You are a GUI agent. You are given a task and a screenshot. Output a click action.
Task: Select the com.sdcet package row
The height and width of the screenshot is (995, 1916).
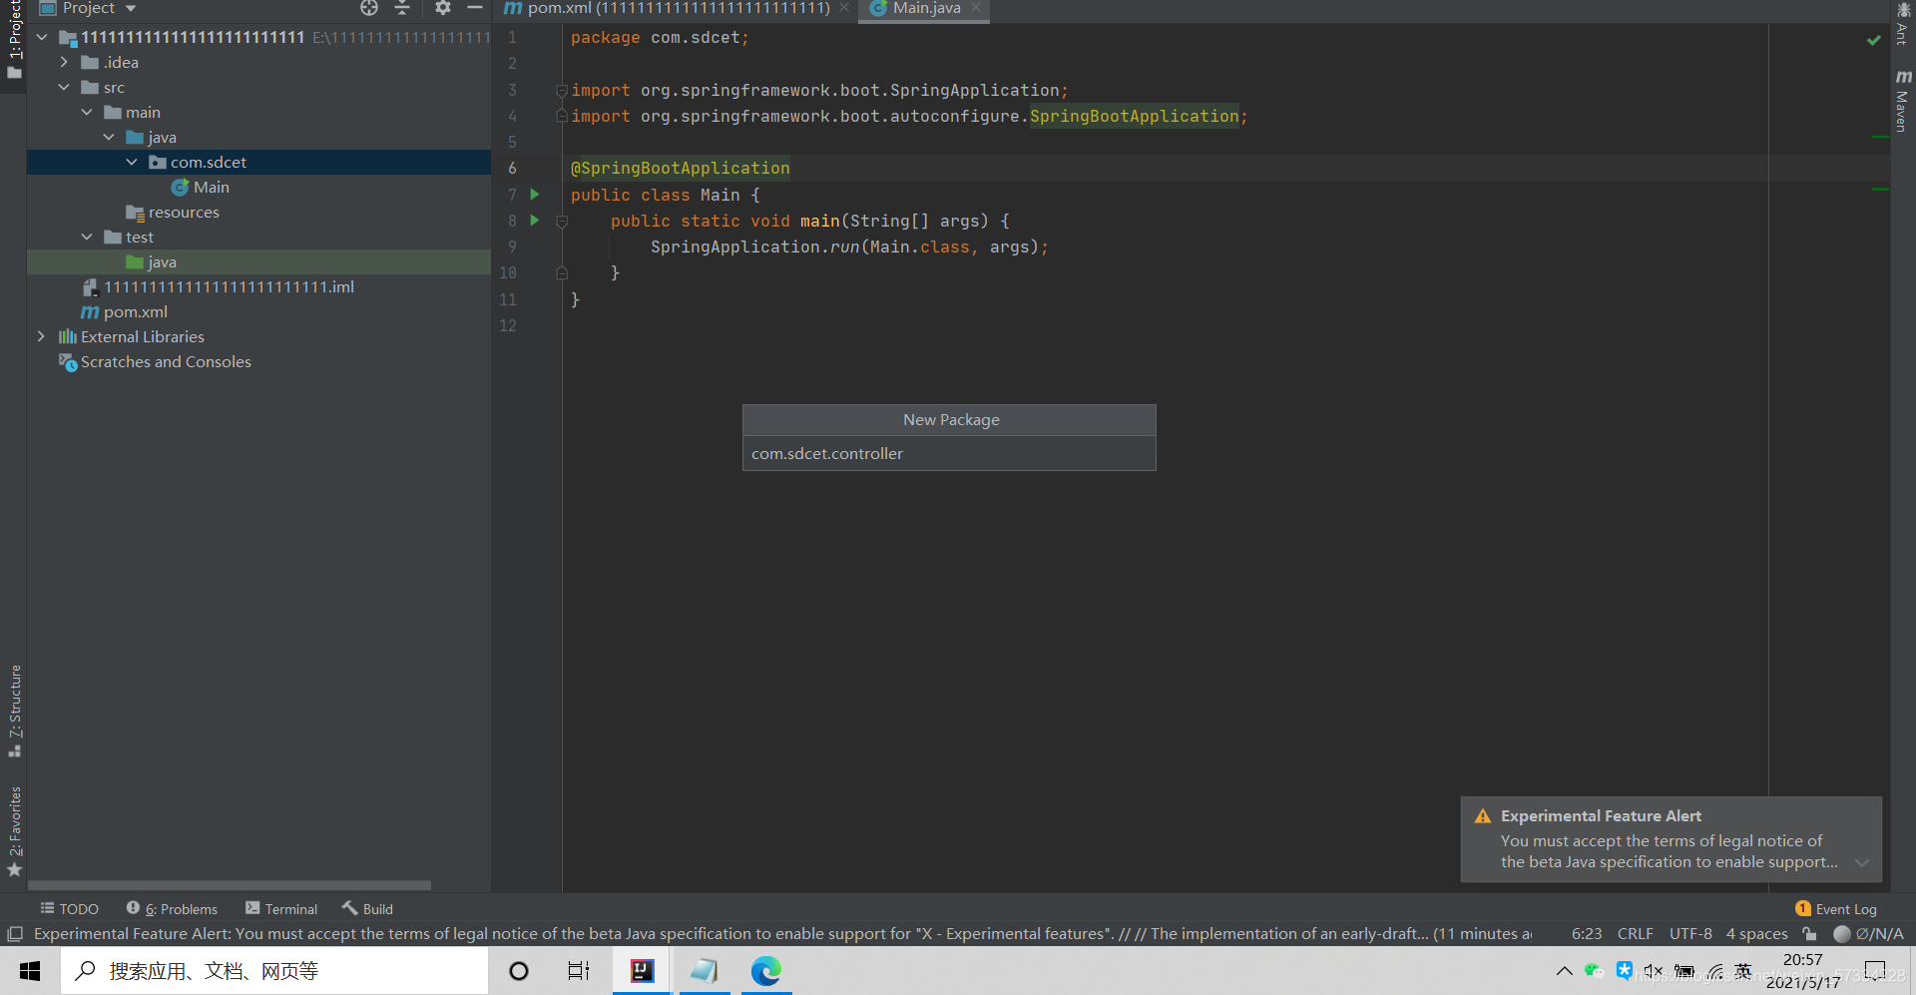point(258,162)
